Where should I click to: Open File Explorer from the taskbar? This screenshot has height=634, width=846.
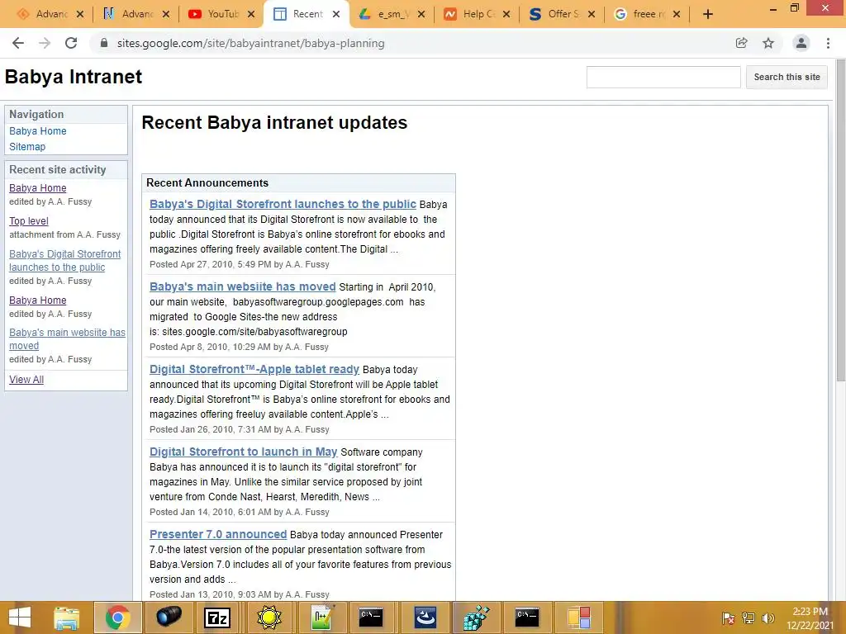[x=67, y=617]
